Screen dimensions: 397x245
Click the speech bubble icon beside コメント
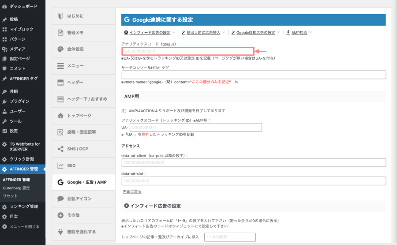click(x=4, y=69)
